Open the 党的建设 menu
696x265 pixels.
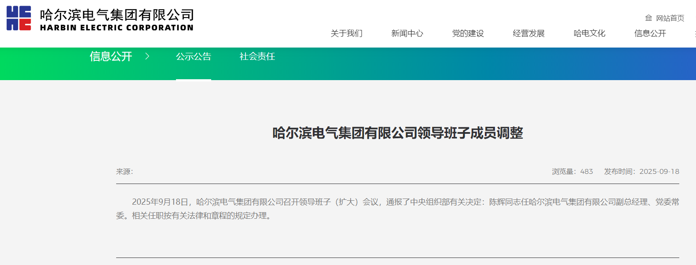[468, 33]
